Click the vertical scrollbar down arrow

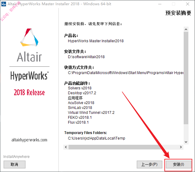click(186, 142)
